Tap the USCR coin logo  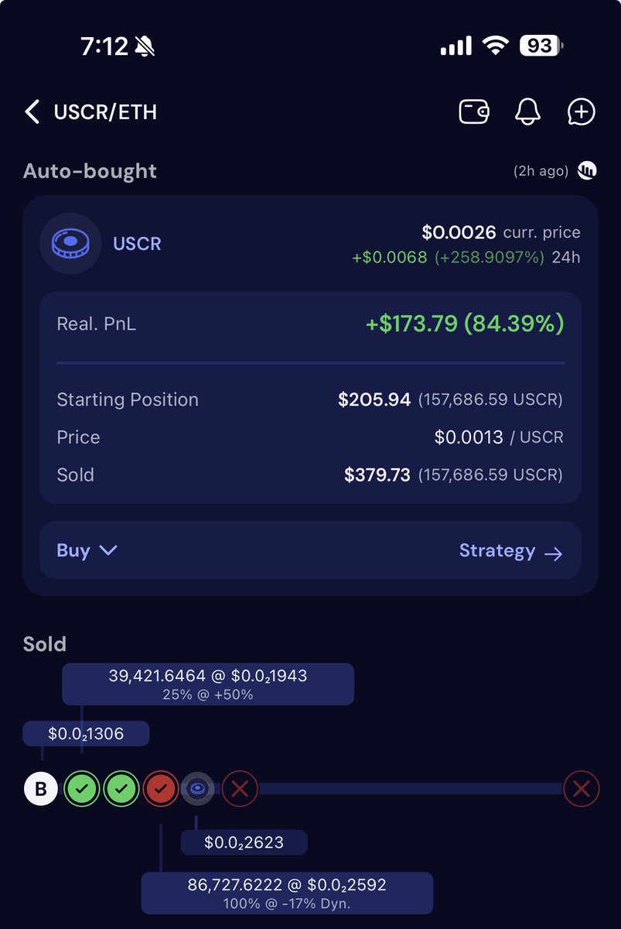click(x=70, y=243)
